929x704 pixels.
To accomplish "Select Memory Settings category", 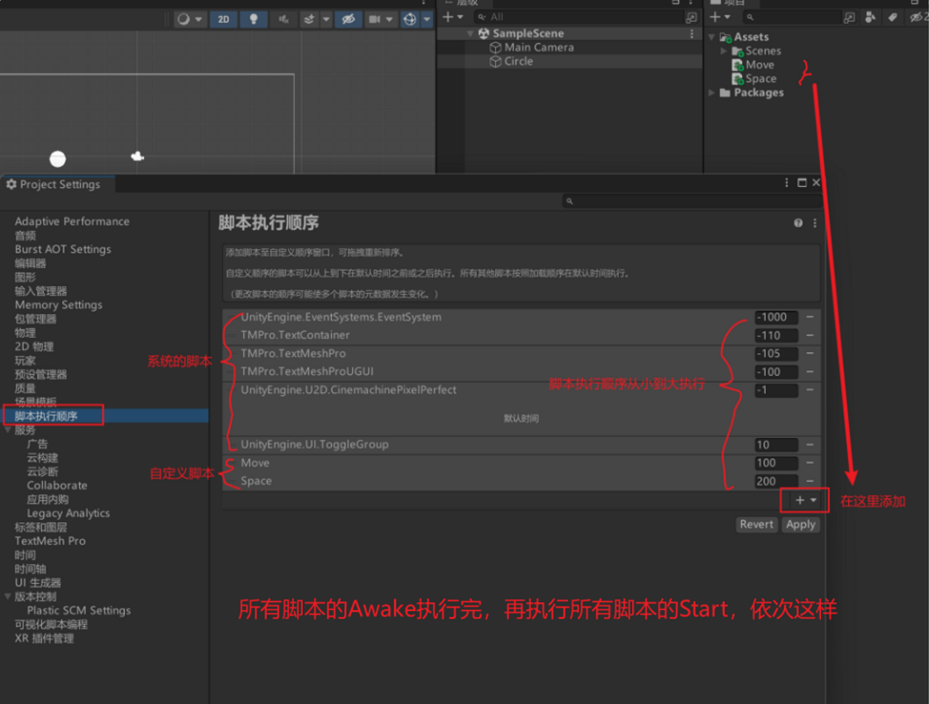I will coord(58,305).
